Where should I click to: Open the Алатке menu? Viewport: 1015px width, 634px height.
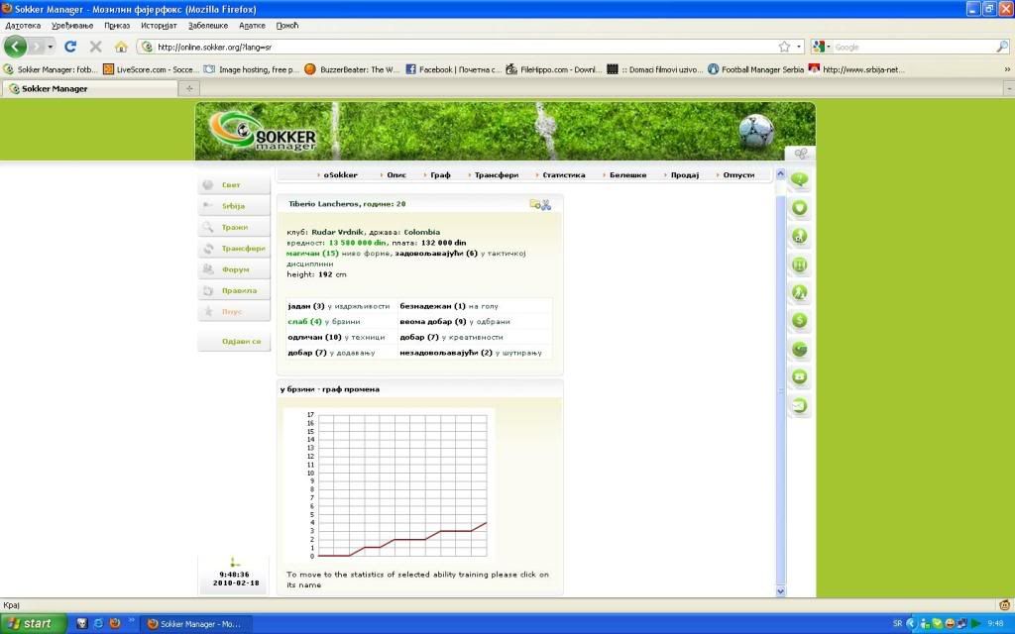click(252, 26)
